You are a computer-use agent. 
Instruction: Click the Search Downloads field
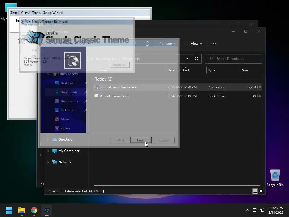[x=233, y=59]
